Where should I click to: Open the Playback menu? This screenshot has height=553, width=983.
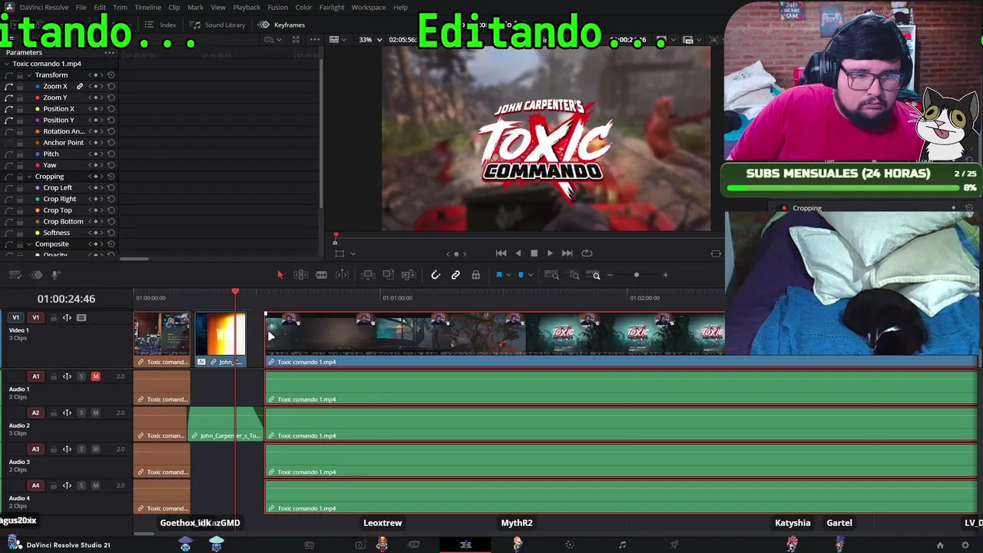coord(247,8)
